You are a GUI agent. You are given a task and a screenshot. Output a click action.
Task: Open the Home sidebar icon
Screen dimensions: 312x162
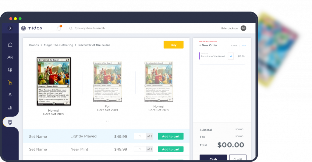tap(10, 44)
